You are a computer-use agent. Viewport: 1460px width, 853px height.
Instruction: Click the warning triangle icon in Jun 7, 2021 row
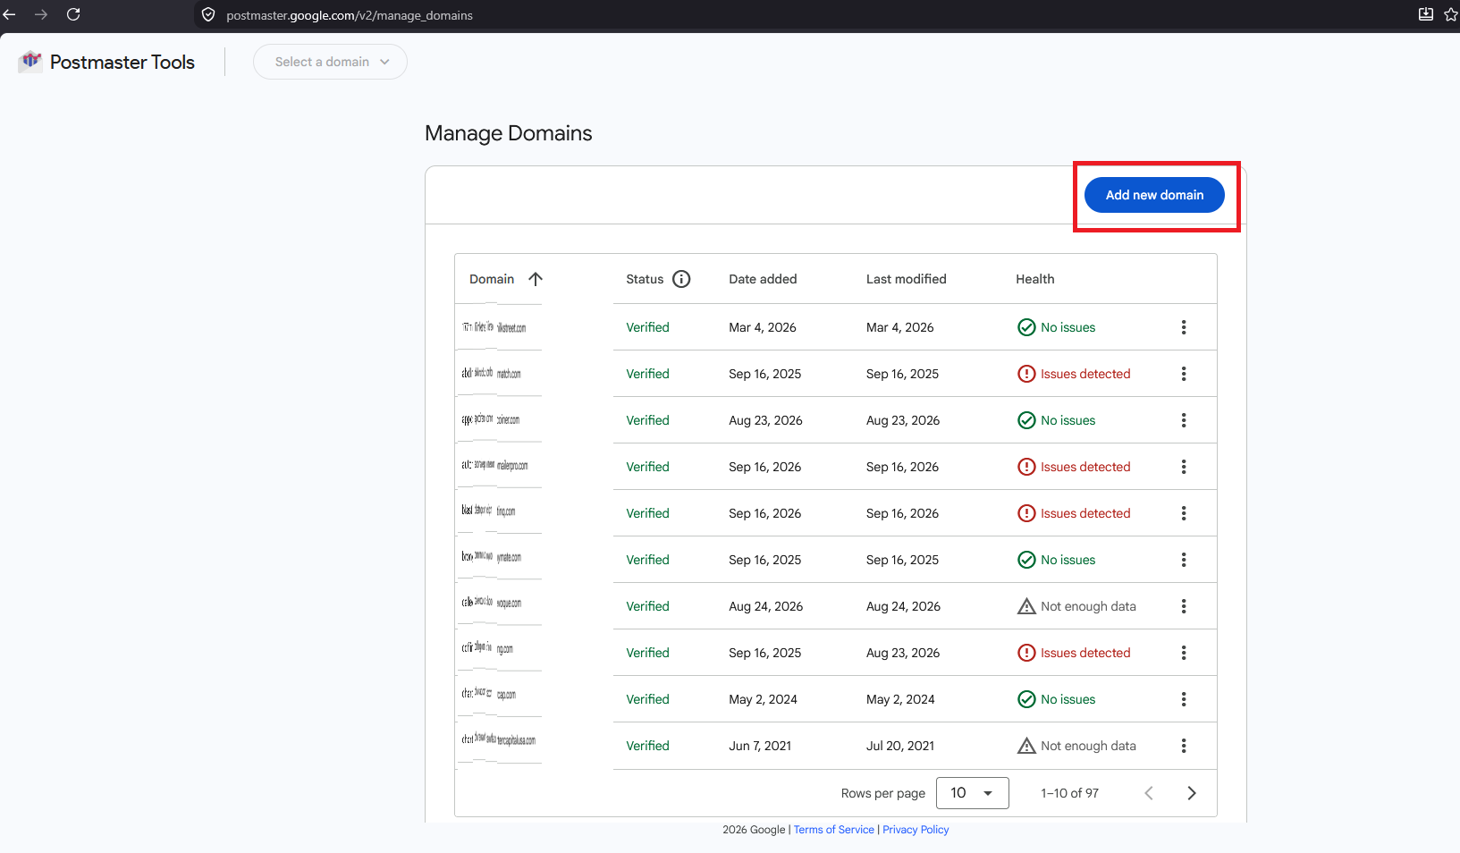[1026, 746]
